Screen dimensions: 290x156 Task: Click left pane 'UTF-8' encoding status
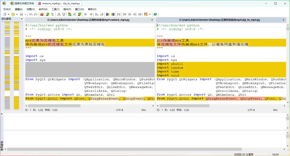click(x=120, y=110)
